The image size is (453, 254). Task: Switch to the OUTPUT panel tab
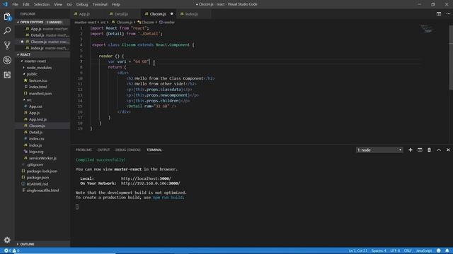103,150
